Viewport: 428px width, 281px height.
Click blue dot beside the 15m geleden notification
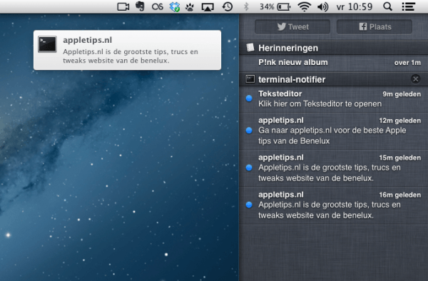tap(249, 168)
